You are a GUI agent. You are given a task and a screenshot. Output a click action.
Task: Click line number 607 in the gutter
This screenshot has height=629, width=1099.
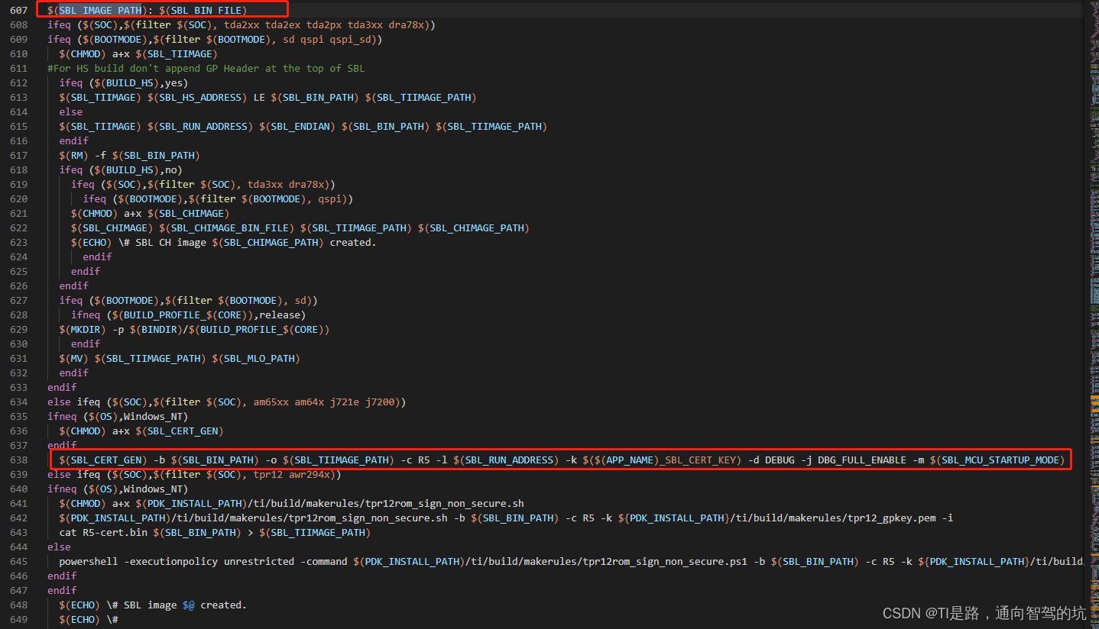coord(18,10)
